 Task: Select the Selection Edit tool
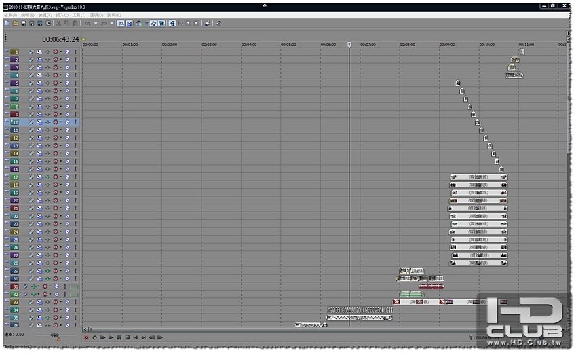(x=189, y=23)
